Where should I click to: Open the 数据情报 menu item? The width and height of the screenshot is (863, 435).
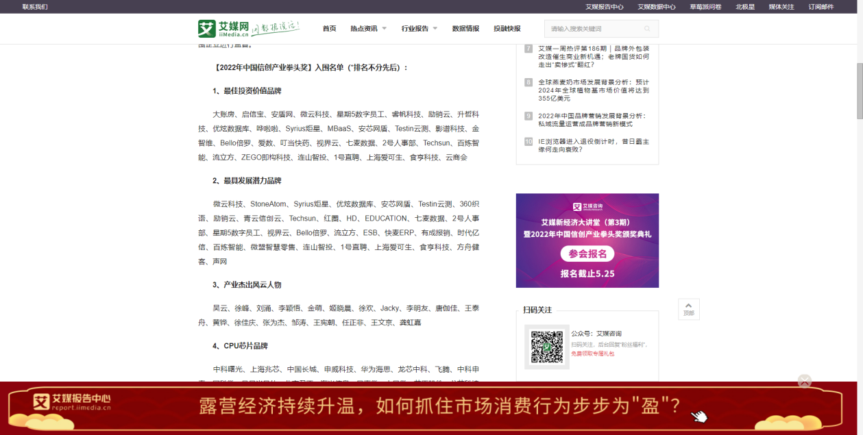tap(465, 29)
